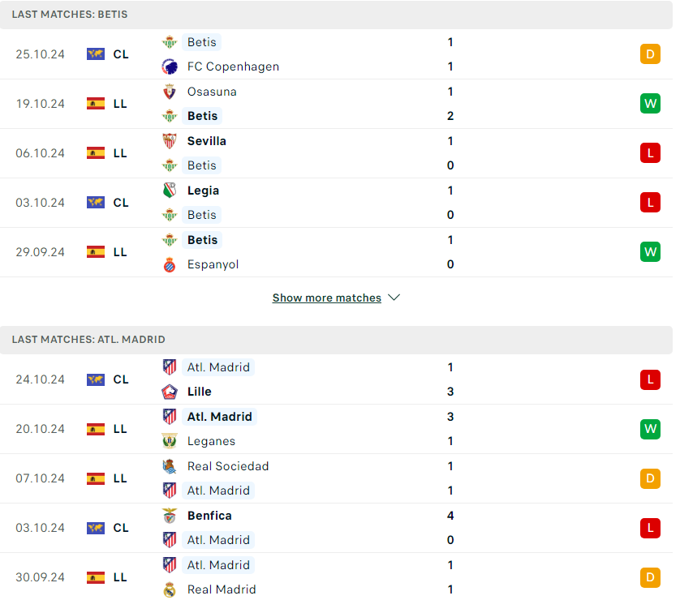Click the Legia club crest

click(169, 191)
